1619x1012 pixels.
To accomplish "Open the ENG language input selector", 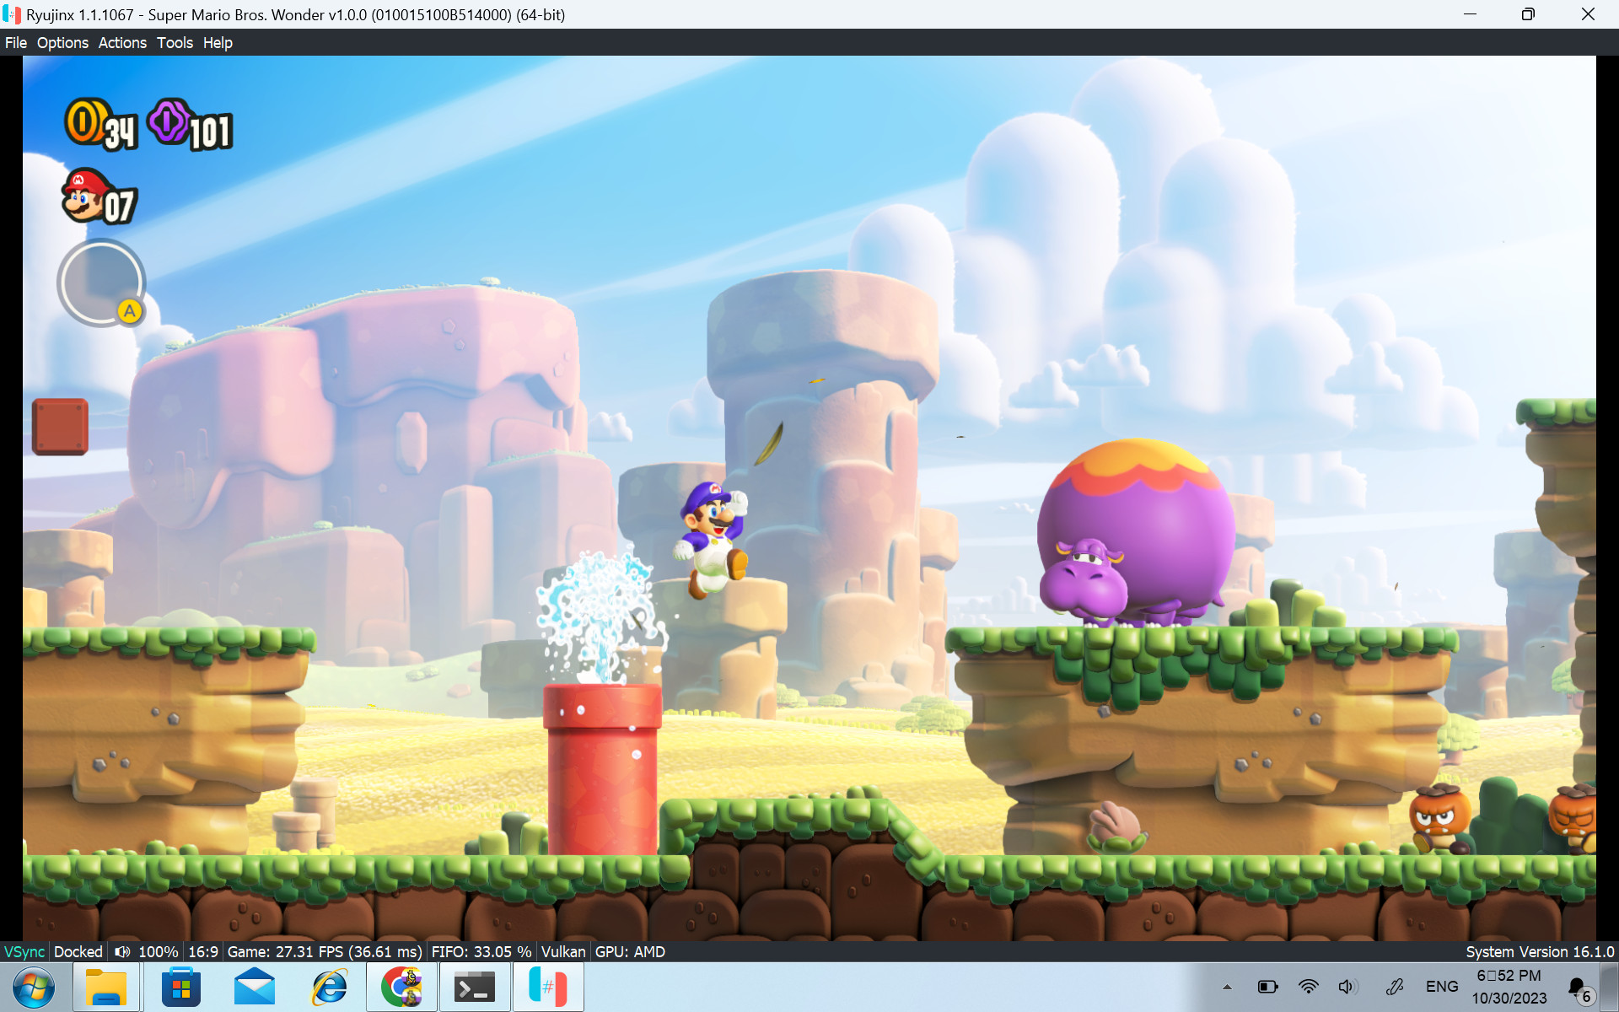I will tap(1444, 986).
